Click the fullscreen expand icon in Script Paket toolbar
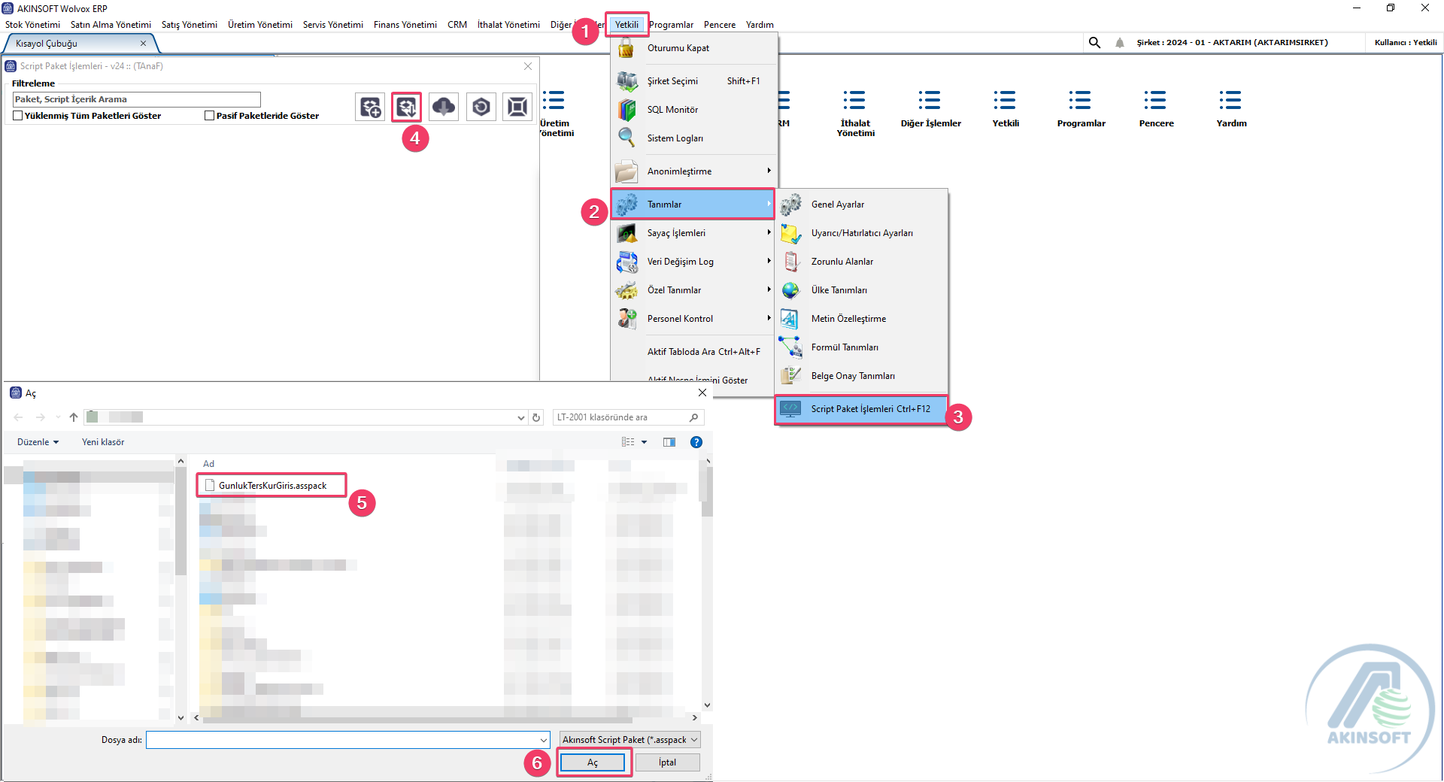1444x782 pixels. click(517, 108)
